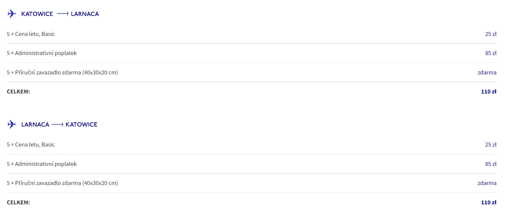Select LARNACA destination in the first flight heading
505x222 pixels.
85,14
